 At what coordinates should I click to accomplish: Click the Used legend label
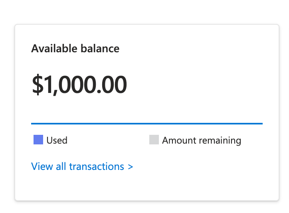(57, 140)
